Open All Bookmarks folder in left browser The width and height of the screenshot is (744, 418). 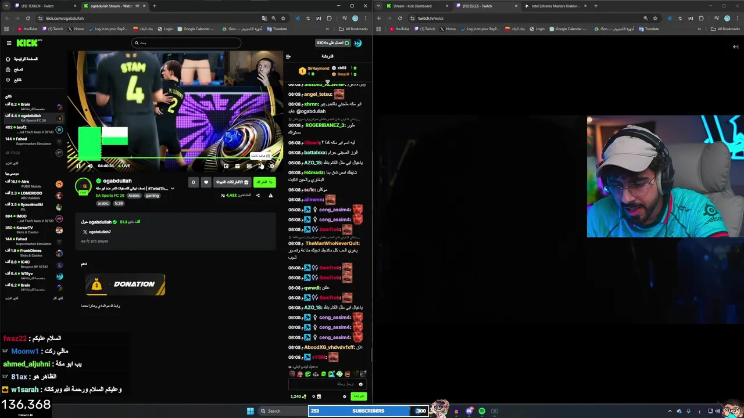[x=354, y=29]
